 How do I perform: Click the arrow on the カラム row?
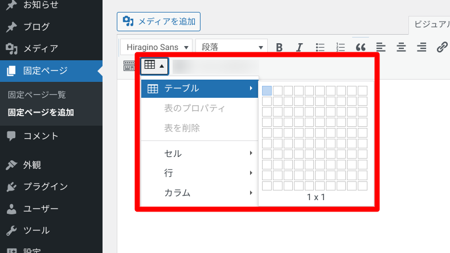point(251,193)
